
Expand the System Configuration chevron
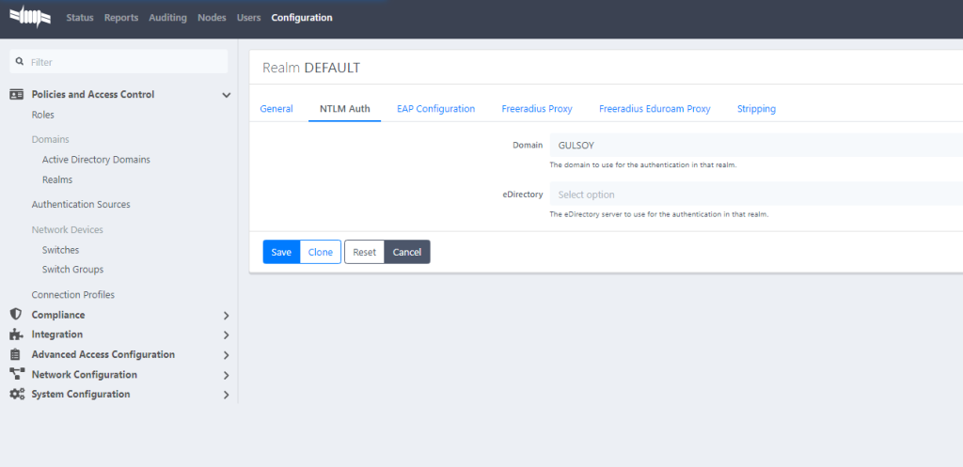pyautogui.click(x=226, y=396)
